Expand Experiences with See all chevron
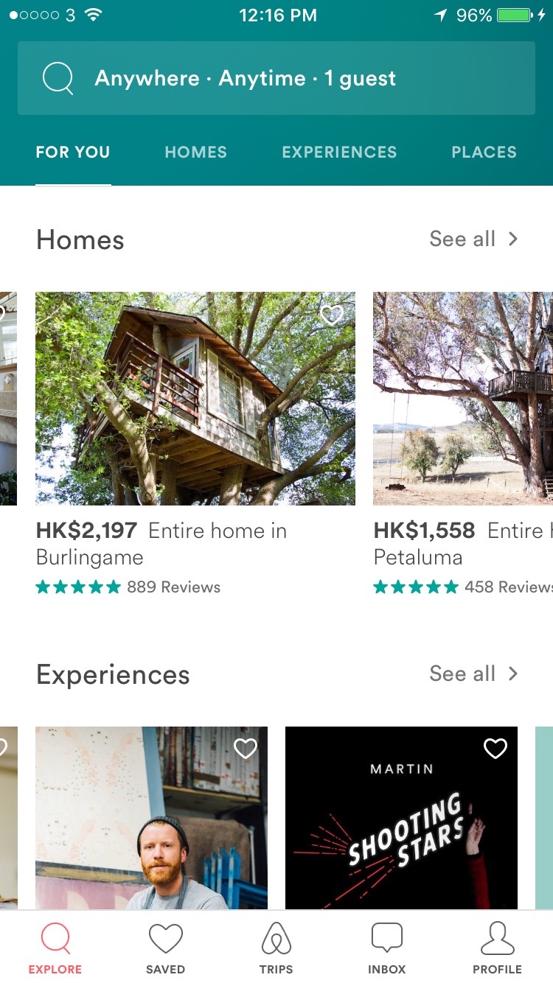This screenshot has width=553, height=983. [x=512, y=674]
